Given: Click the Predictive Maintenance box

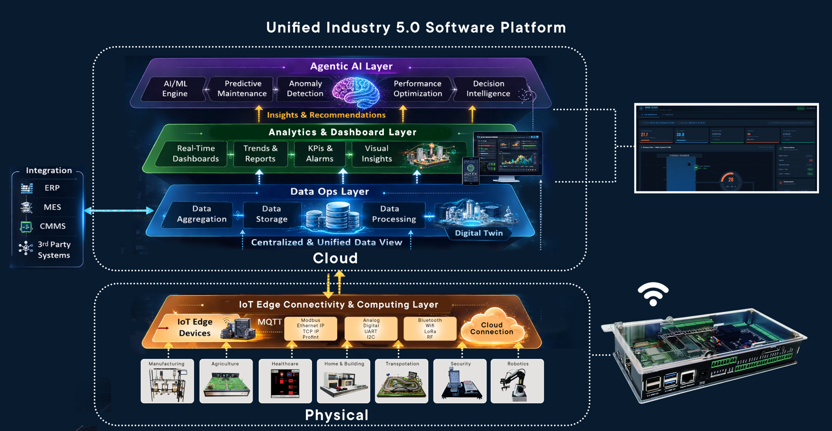Looking at the screenshot, I should click(x=242, y=89).
